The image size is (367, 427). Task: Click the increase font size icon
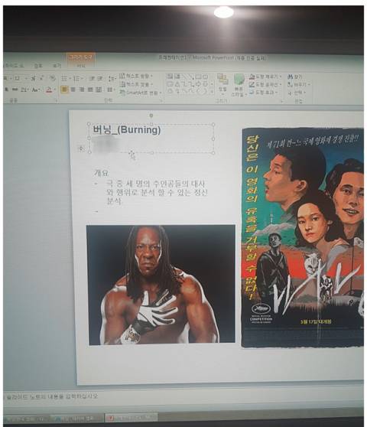point(33,78)
